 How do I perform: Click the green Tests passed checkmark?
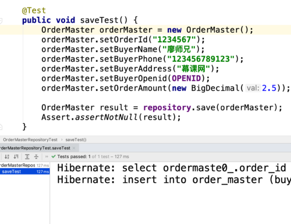tap(54, 156)
